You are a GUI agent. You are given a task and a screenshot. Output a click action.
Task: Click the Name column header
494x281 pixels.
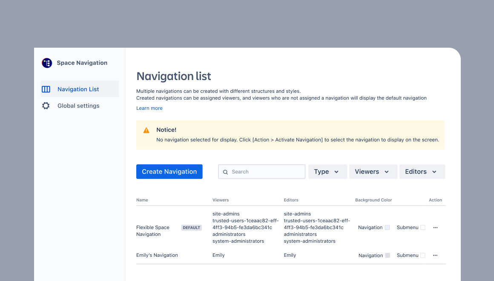click(142, 200)
